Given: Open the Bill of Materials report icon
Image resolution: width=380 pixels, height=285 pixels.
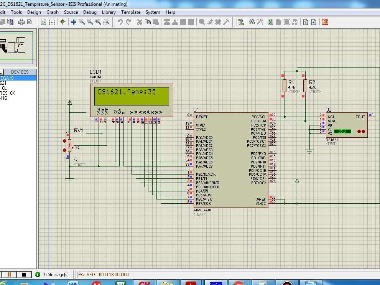Looking at the screenshot, I should (x=306, y=22).
